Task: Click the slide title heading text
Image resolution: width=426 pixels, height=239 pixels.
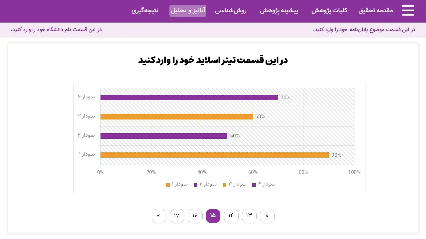Action: click(213, 60)
